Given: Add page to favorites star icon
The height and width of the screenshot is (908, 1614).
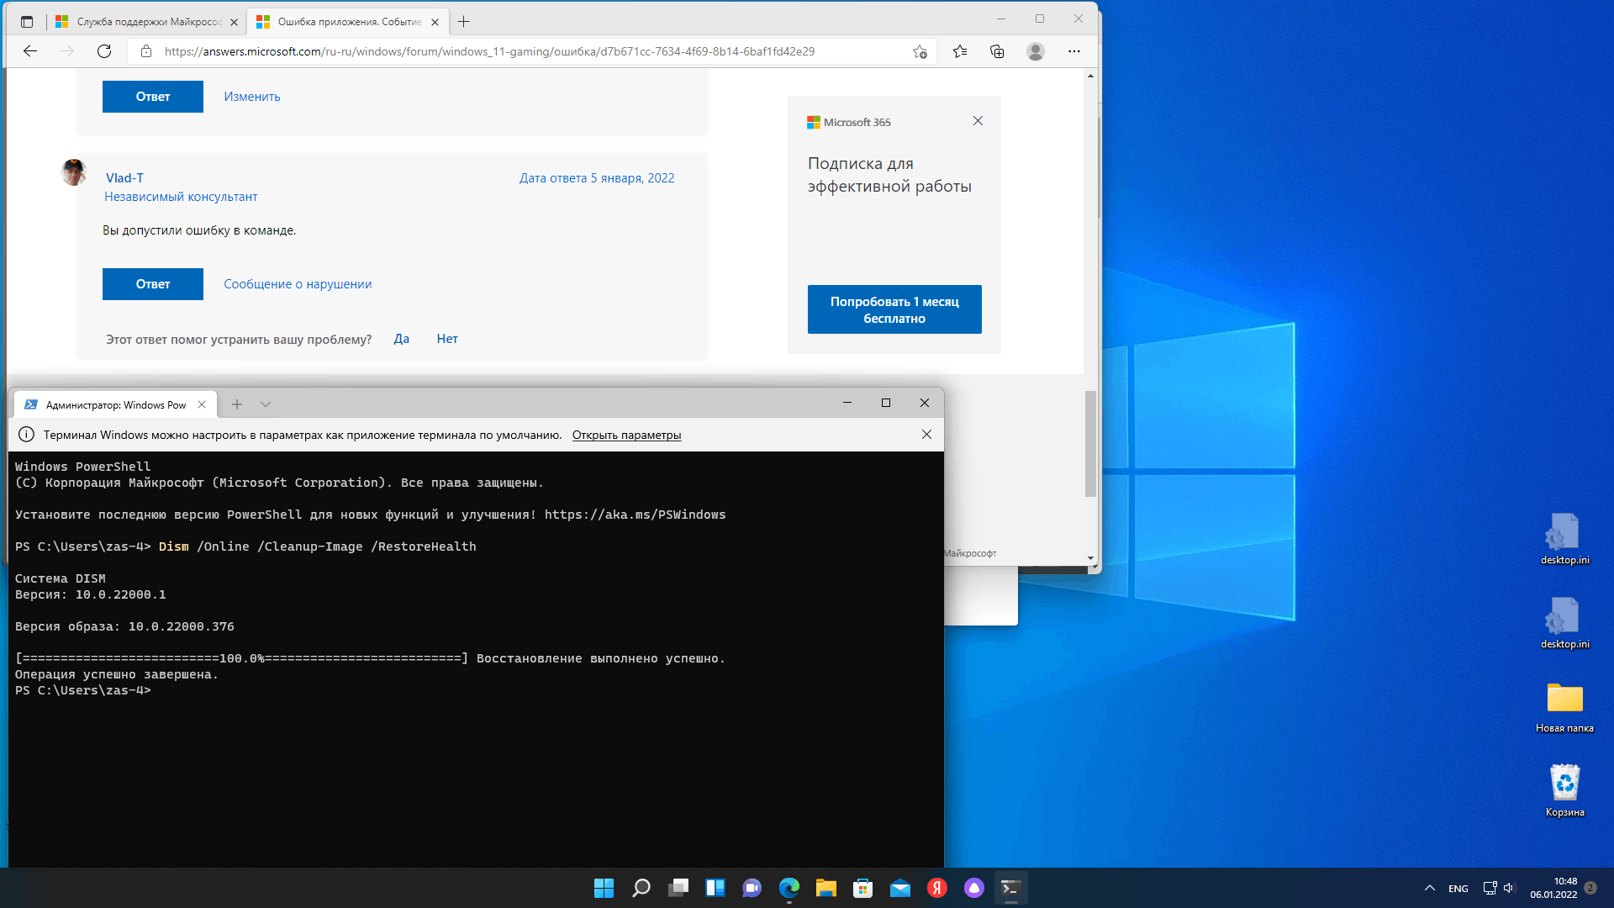Looking at the screenshot, I should point(920,51).
